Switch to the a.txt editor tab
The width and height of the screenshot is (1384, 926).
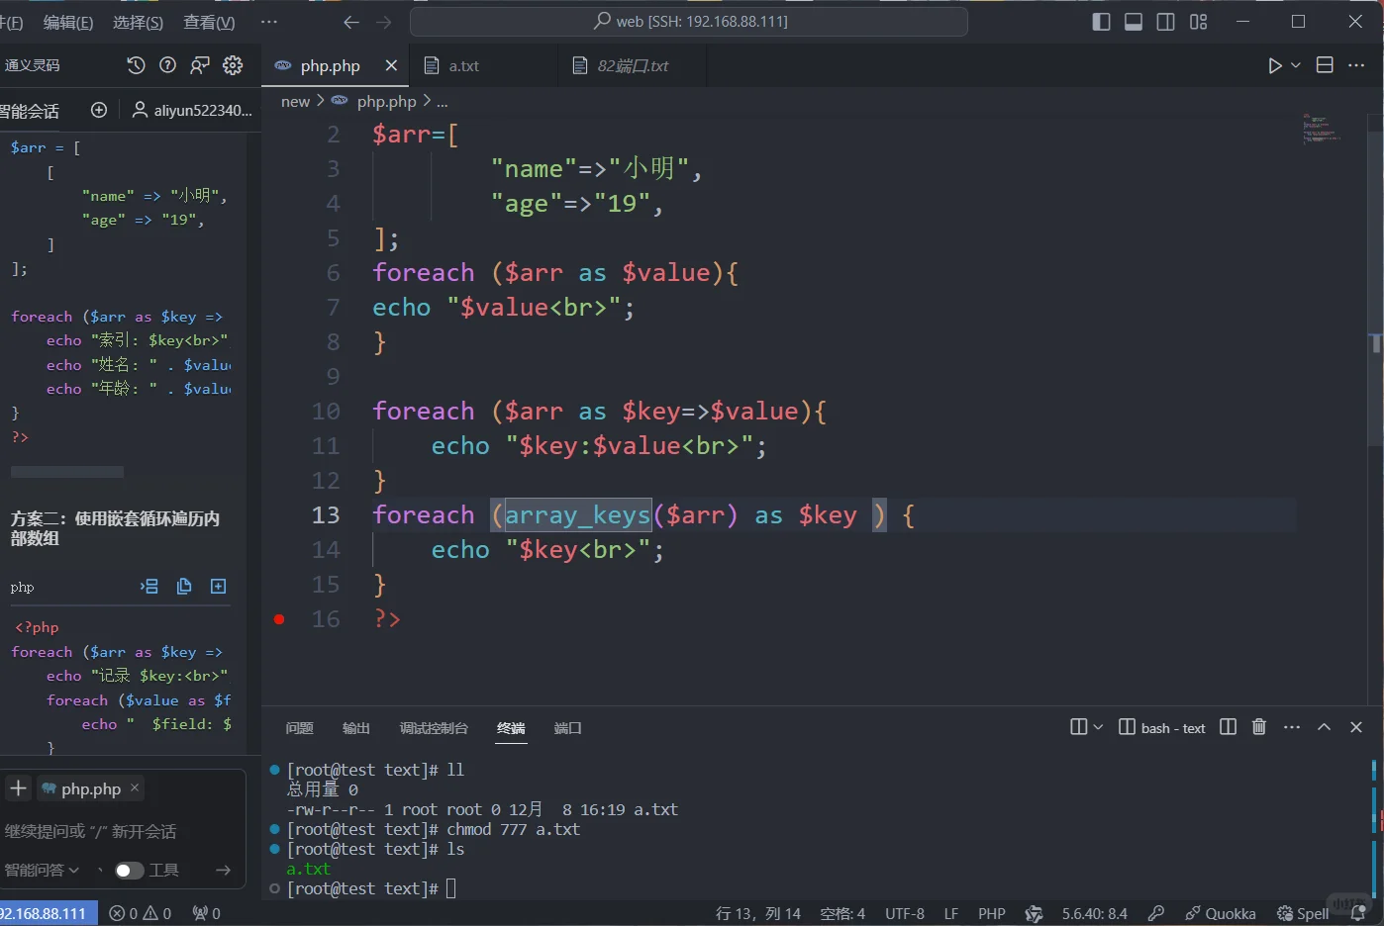pos(463,65)
